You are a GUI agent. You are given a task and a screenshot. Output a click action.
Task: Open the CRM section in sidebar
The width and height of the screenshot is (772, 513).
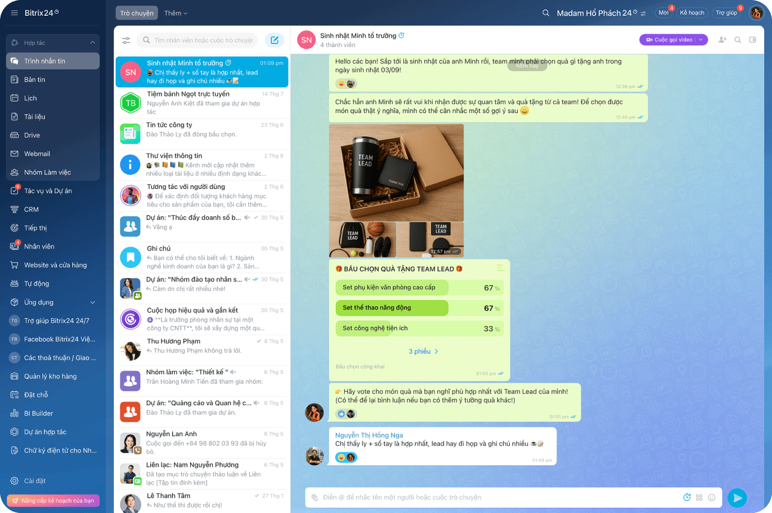click(x=30, y=209)
